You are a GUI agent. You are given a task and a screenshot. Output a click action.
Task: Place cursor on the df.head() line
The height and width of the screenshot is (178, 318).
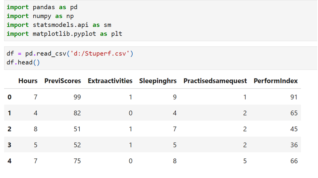point(23,62)
